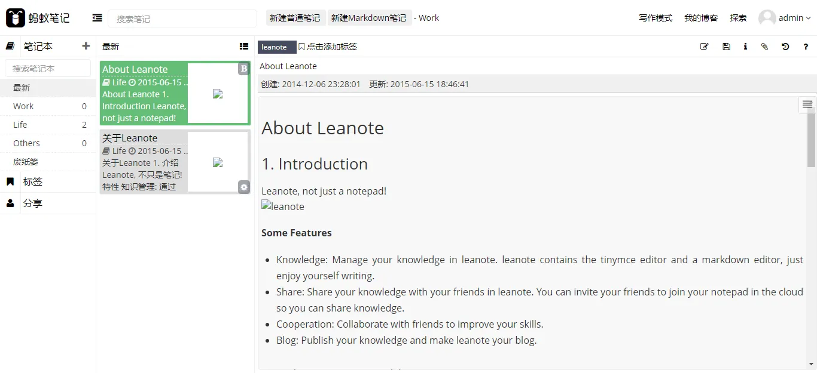The width and height of the screenshot is (817, 373).
Task: Click the 1. Introduction heading
Action: pos(315,164)
